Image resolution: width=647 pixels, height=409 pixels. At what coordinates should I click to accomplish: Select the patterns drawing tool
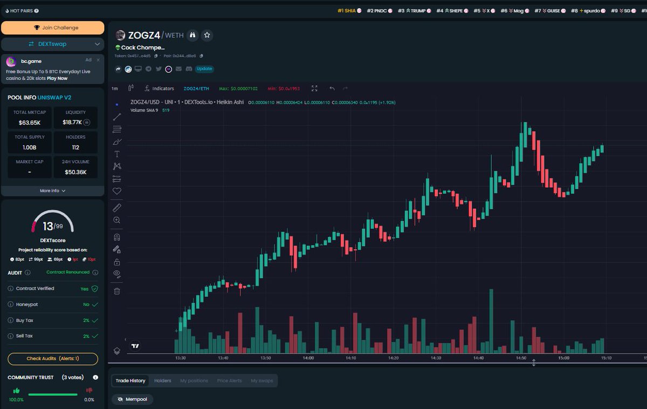coord(117,166)
